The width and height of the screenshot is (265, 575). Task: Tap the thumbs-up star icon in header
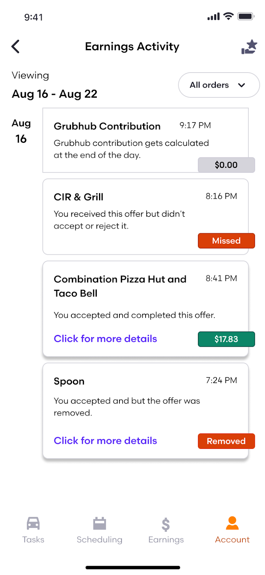(249, 47)
